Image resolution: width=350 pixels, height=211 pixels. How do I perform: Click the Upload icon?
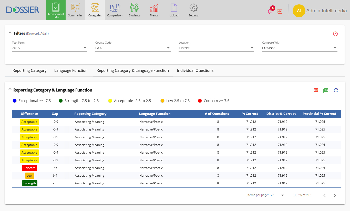174,10
